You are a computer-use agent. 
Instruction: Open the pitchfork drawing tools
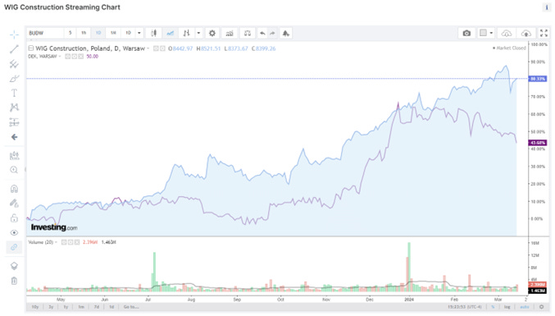[14, 64]
